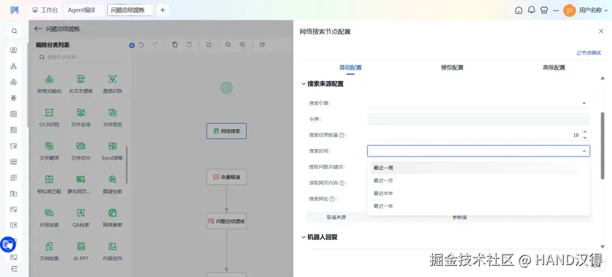Screen dimensions: 612x277
Task: Close the 网络搜索节点配置 panel
Action: (601, 31)
